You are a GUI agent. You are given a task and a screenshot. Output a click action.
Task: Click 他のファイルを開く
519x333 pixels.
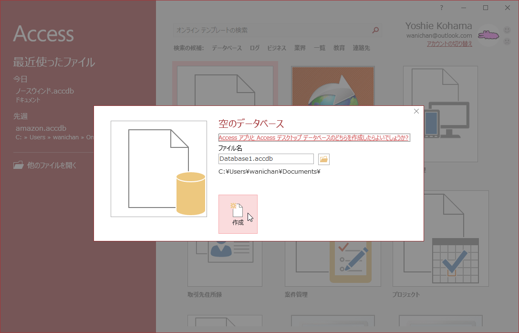click(45, 165)
